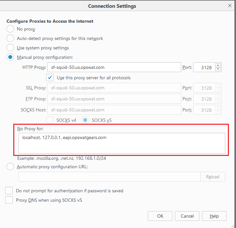
Task: Select SOCKS v4 radio button
Action: coord(50,120)
